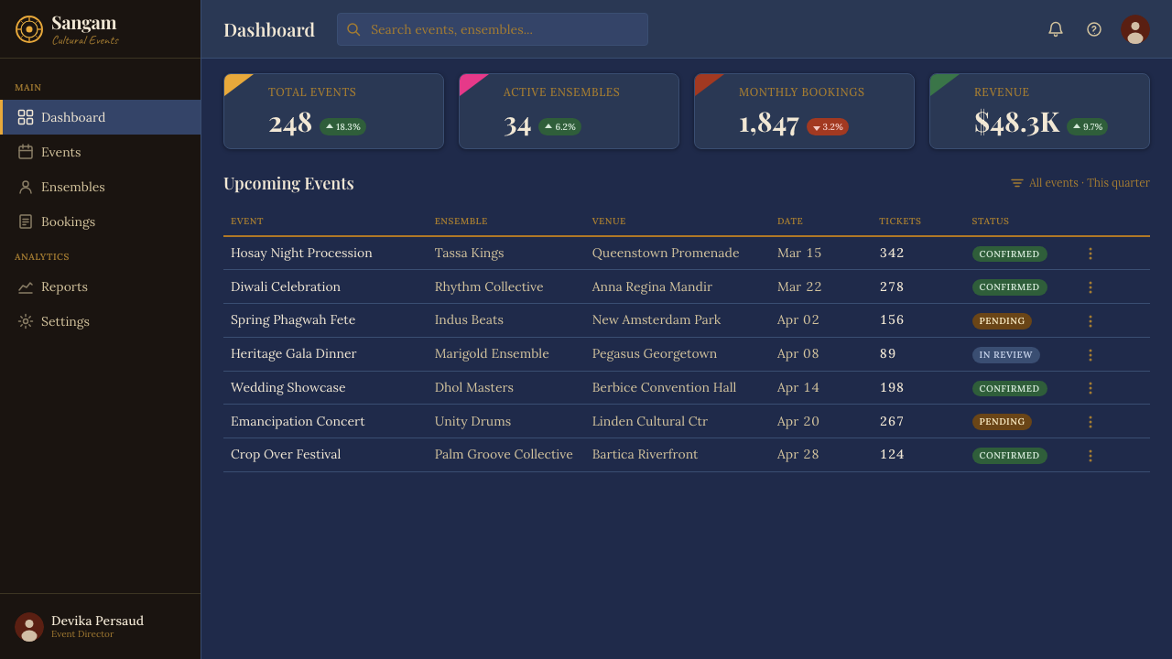The image size is (1172, 659).
Task: Click the Pending status badge for Spring Phagwah
Action: tap(1002, 321)
